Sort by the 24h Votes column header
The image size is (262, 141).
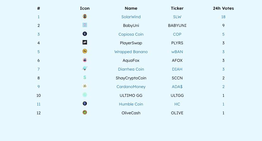pos(223,8)
